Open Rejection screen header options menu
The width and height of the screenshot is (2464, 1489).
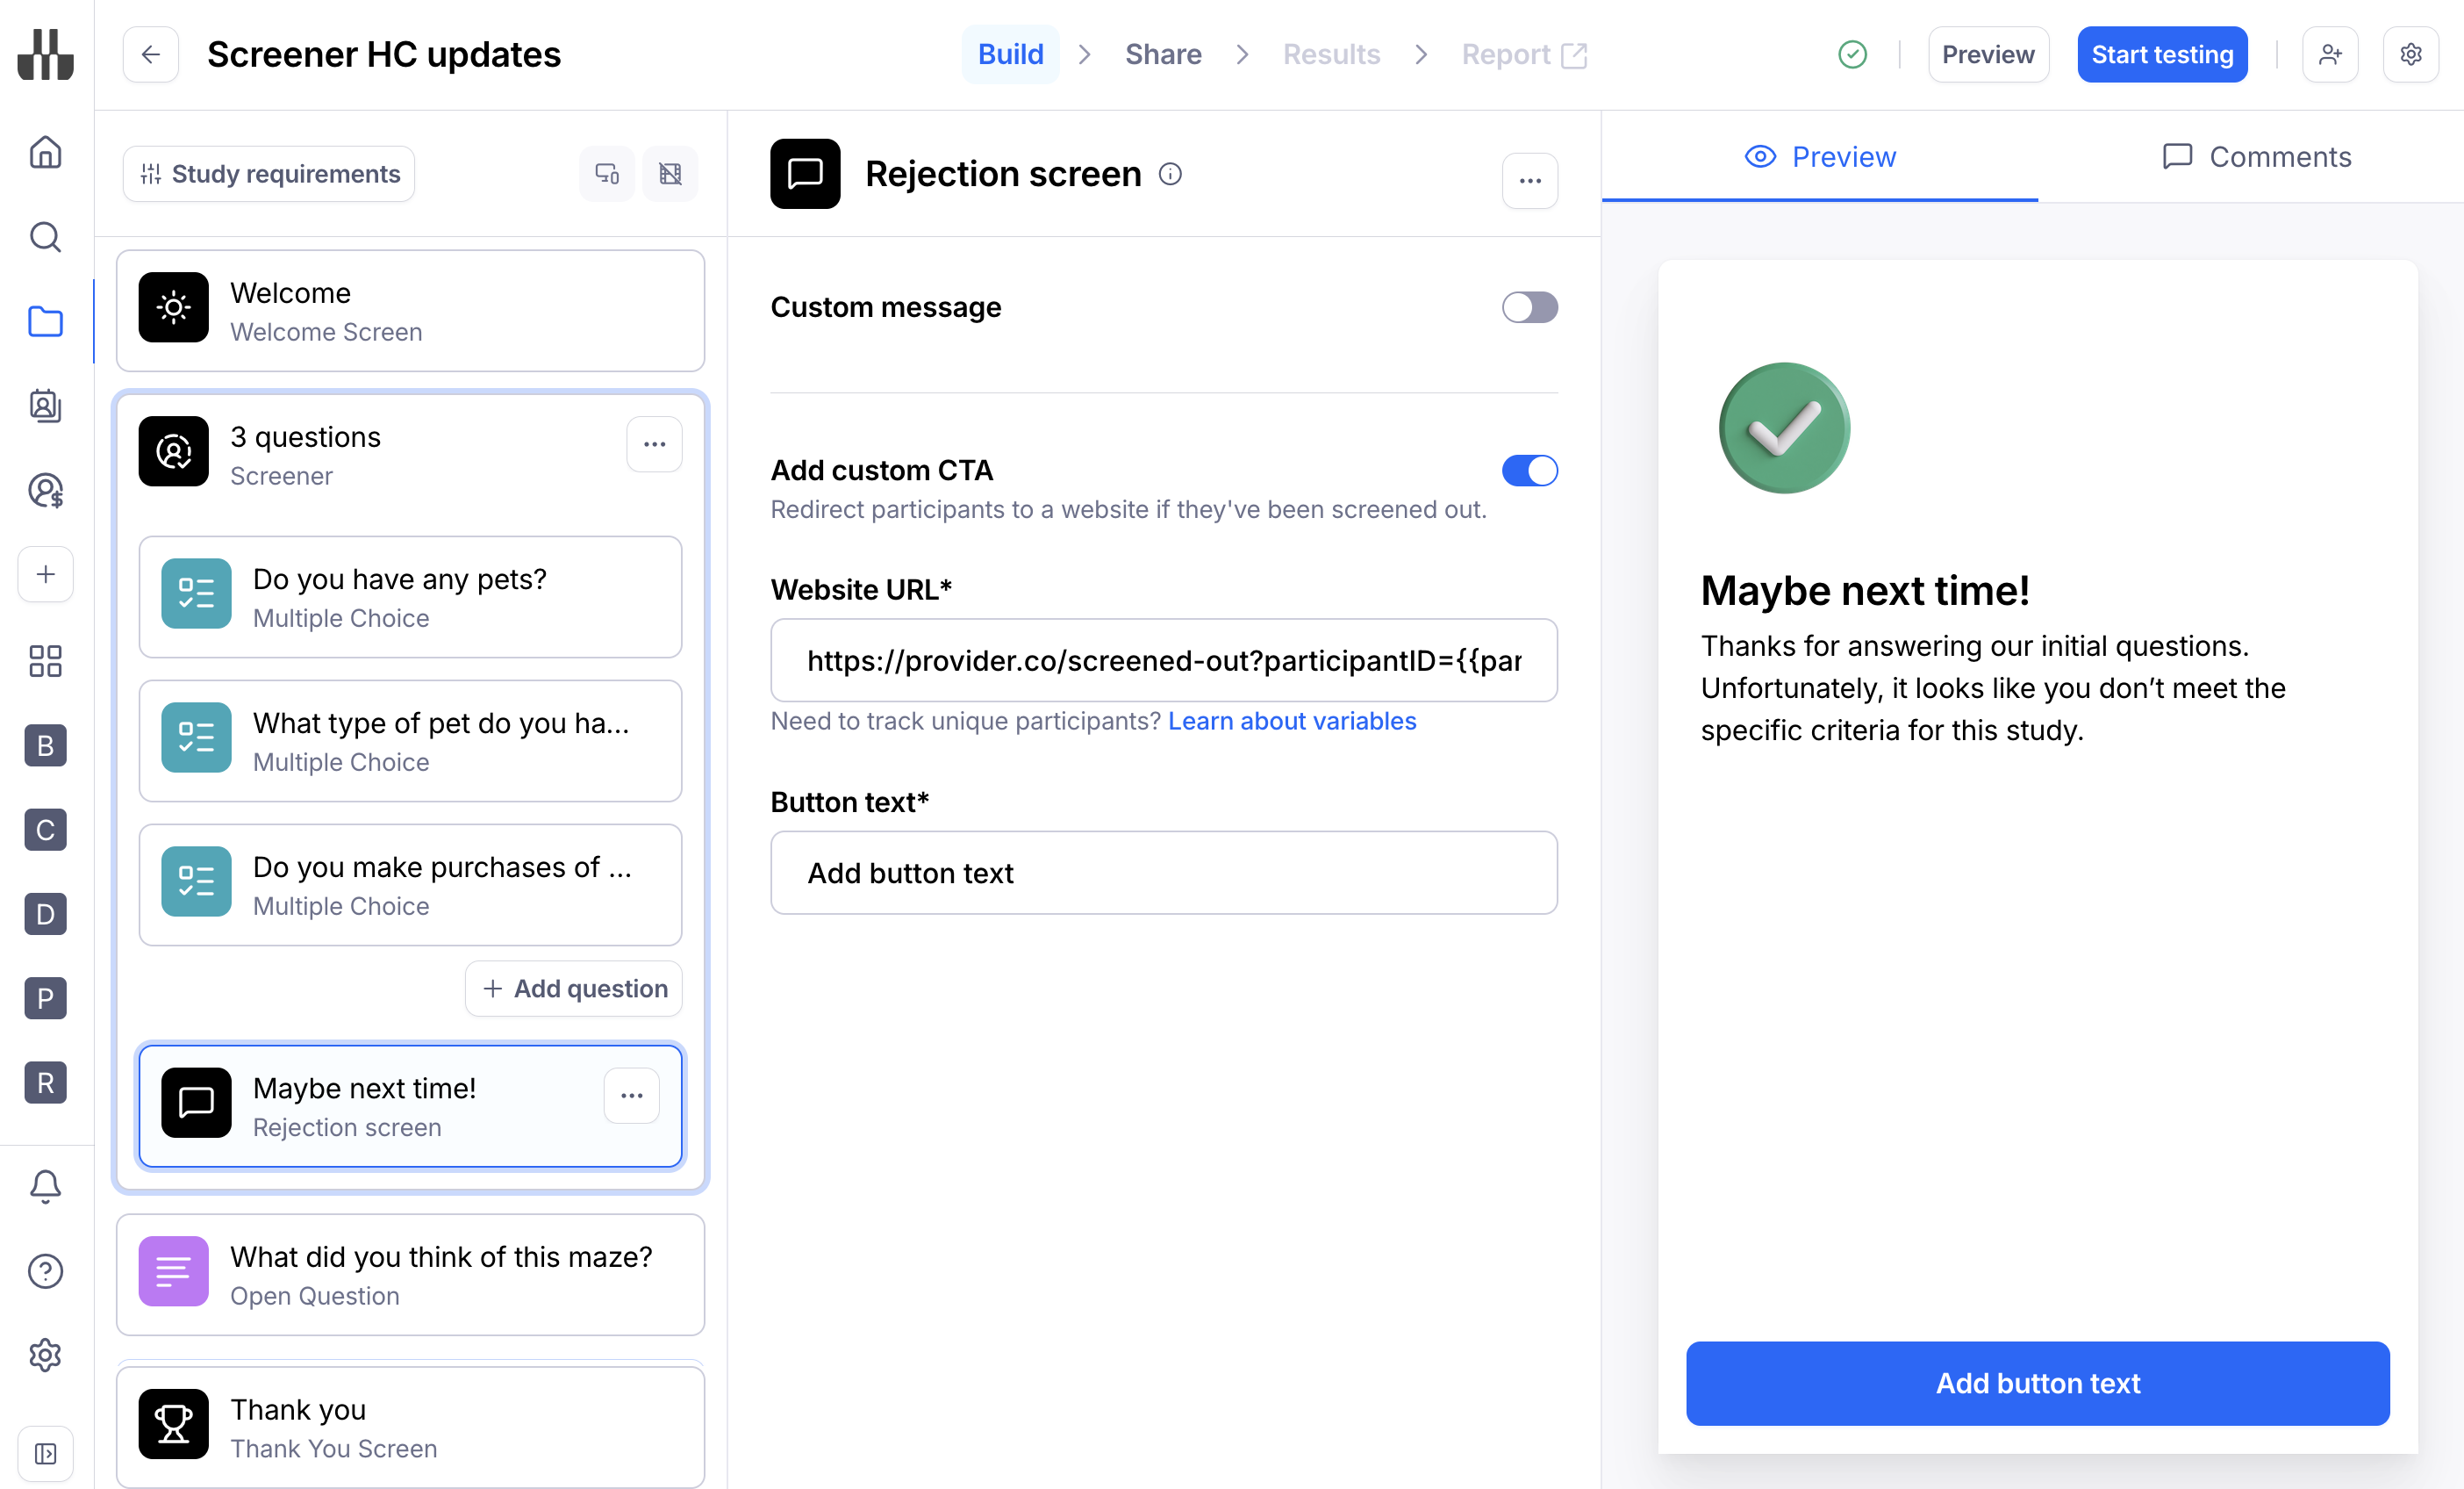(1529, 181)
